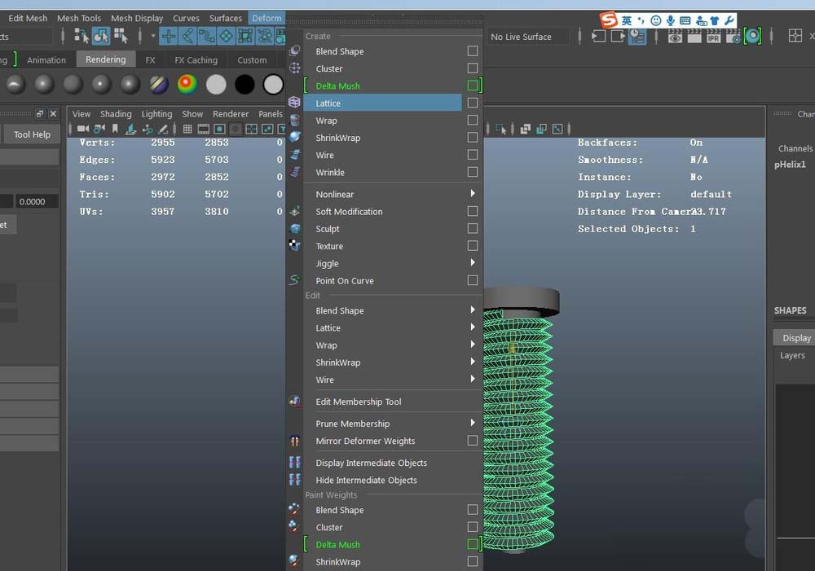Toggle the film gate icon in viewport toolbar

pos(203,129)
